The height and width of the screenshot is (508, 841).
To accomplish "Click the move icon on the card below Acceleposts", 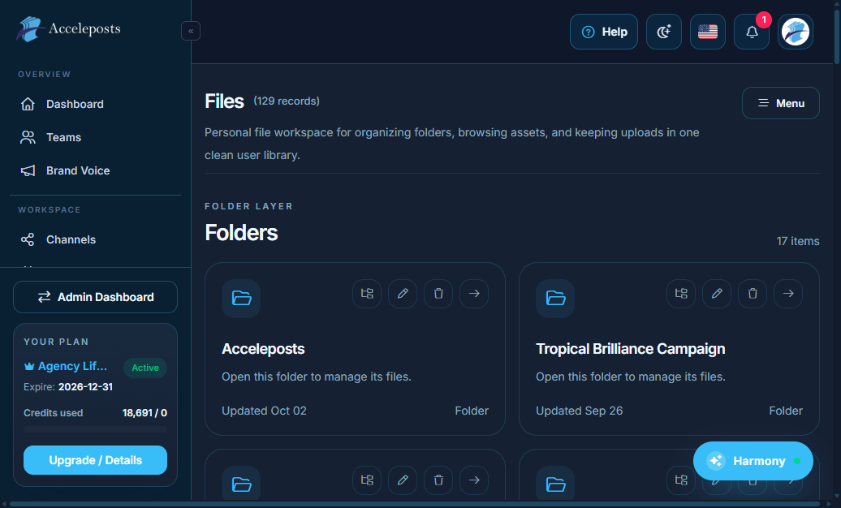I will click(368, 480).
